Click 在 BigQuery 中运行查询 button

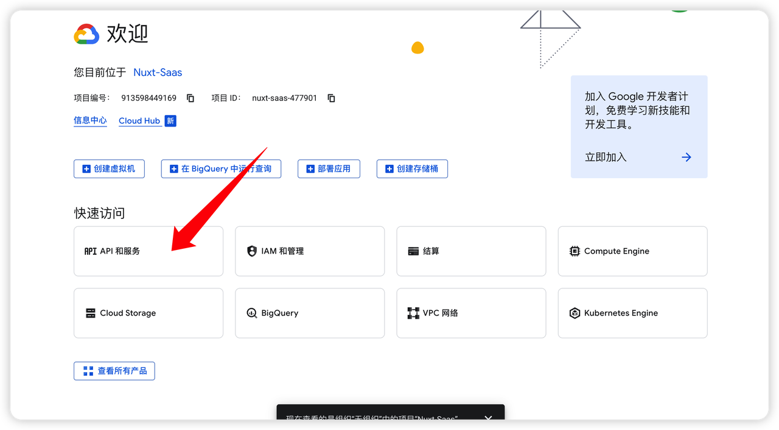tap(221, 168)
